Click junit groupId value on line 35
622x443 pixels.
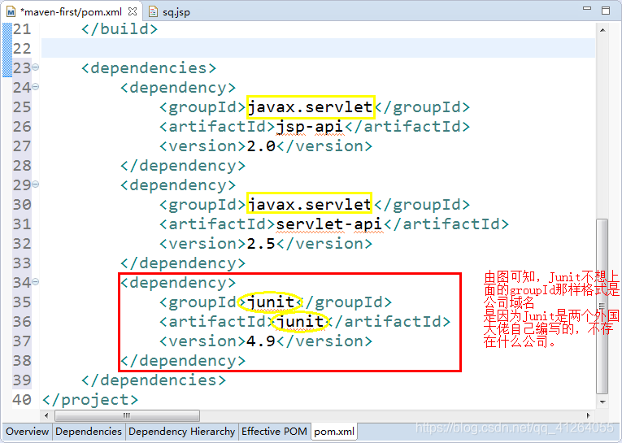coord(271,302)
